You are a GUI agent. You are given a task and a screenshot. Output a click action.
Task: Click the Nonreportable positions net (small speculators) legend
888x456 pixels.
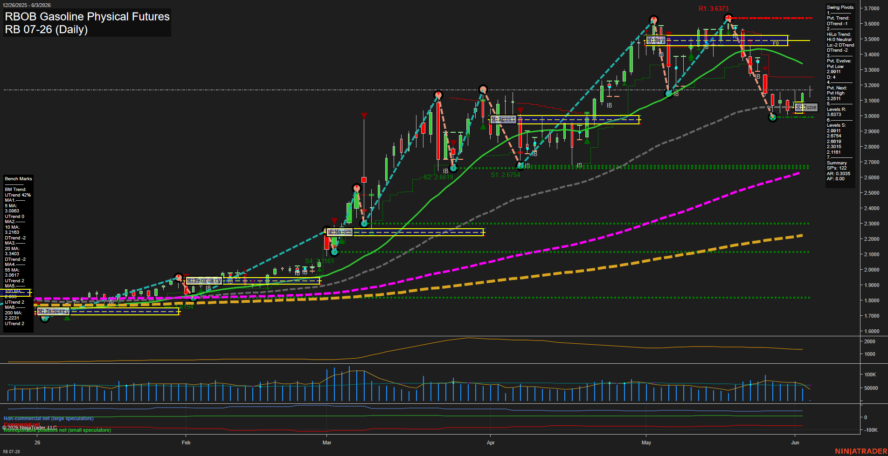tap(57, 430)
